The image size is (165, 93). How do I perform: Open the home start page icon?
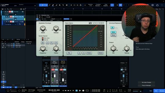[x=157, y=5]
